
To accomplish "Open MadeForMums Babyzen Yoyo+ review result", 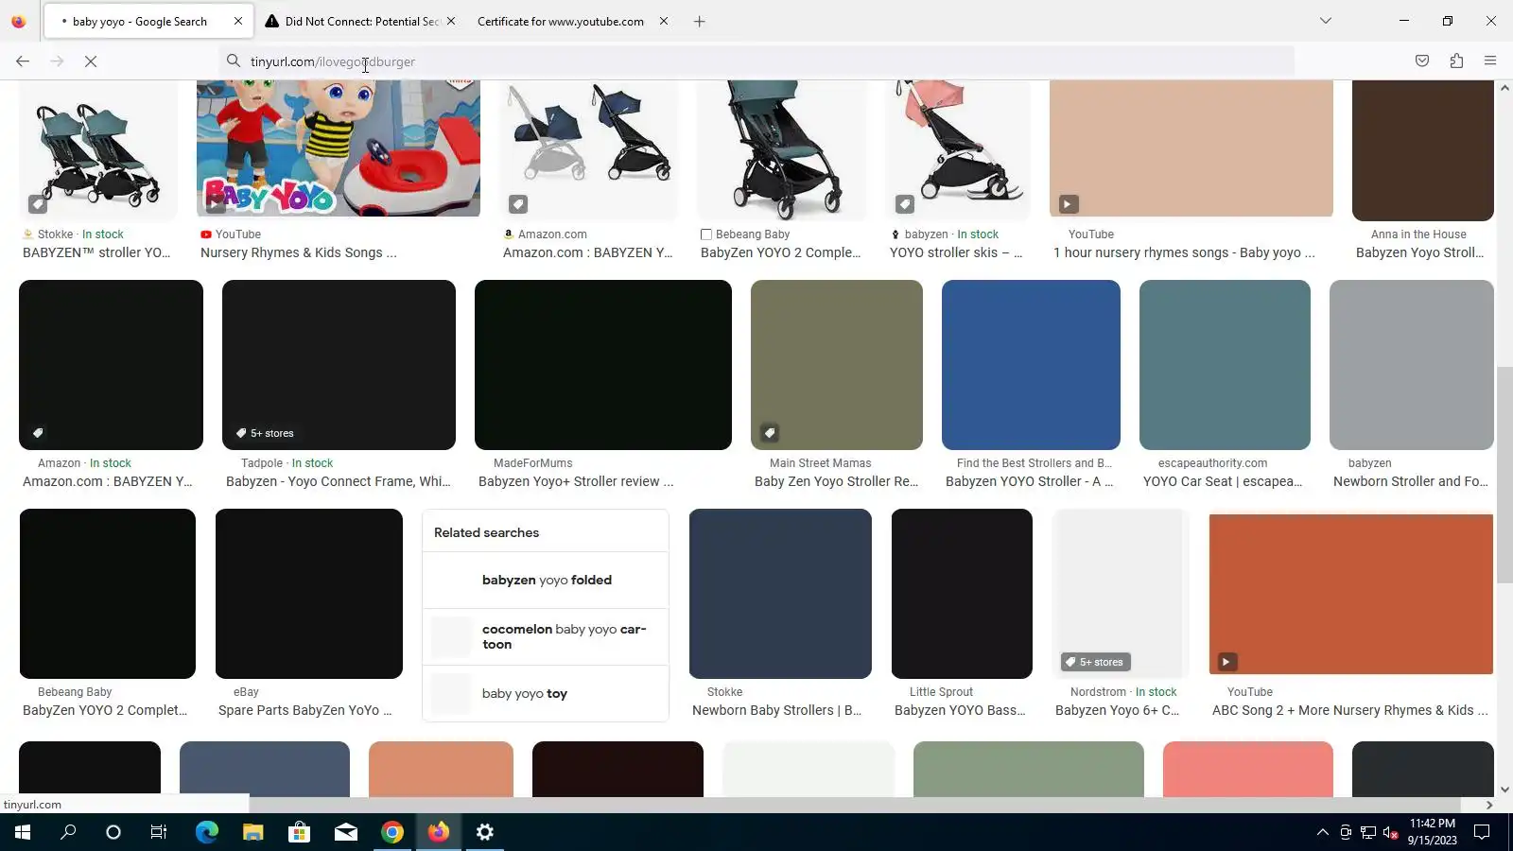I will [x=603, y=365].
